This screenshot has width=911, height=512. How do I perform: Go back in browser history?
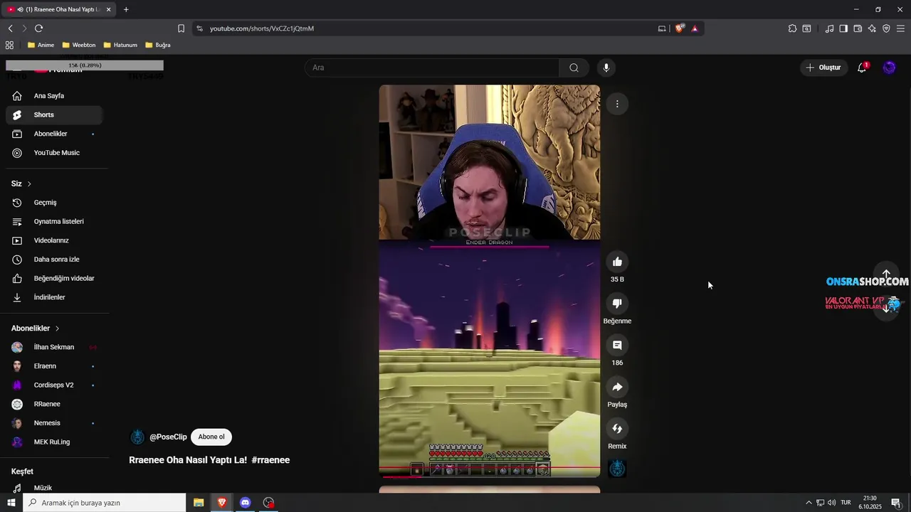point(10,28)
